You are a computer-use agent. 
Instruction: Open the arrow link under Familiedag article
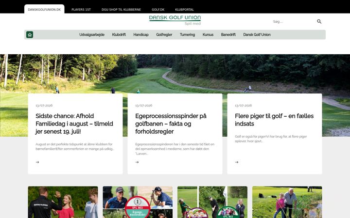coord(37,162)
